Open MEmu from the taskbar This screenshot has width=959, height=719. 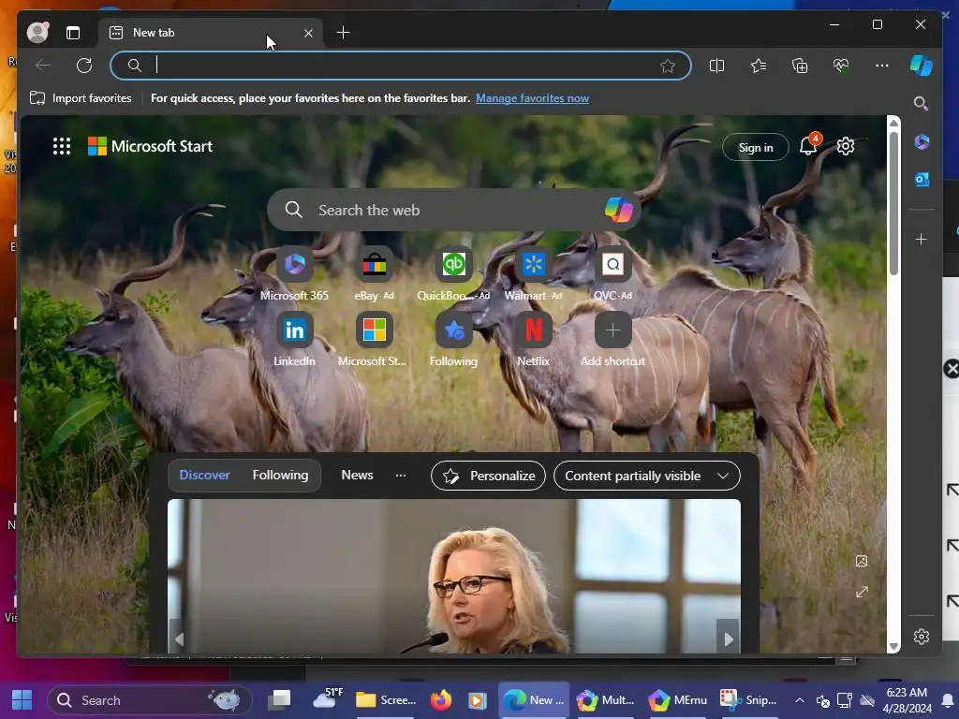(x=677, y=699)
